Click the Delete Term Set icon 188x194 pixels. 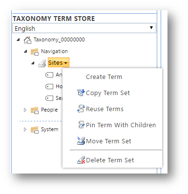pos(81,160)
